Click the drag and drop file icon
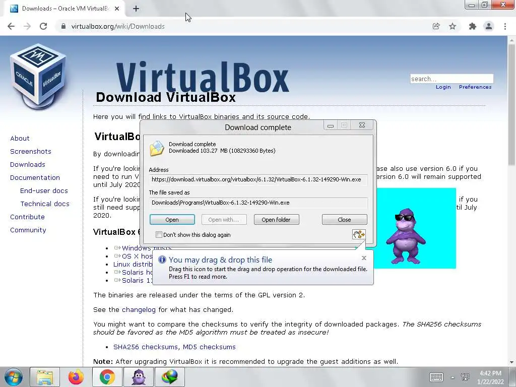 359,234
